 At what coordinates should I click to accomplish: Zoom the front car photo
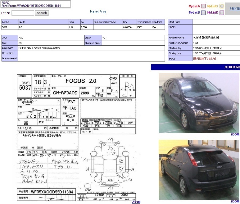[235, 134]
